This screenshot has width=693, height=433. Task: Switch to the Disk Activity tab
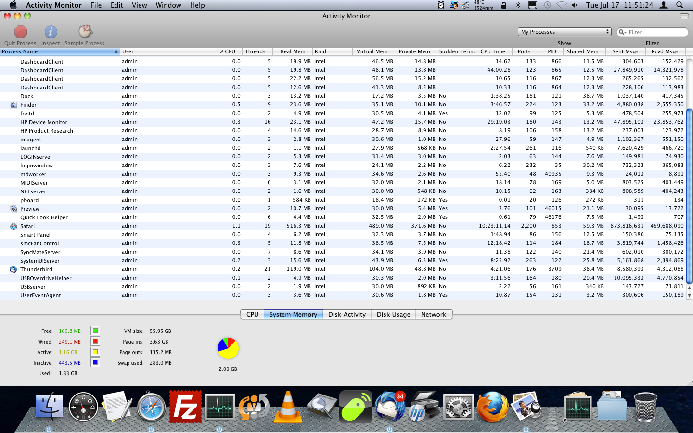347,314
